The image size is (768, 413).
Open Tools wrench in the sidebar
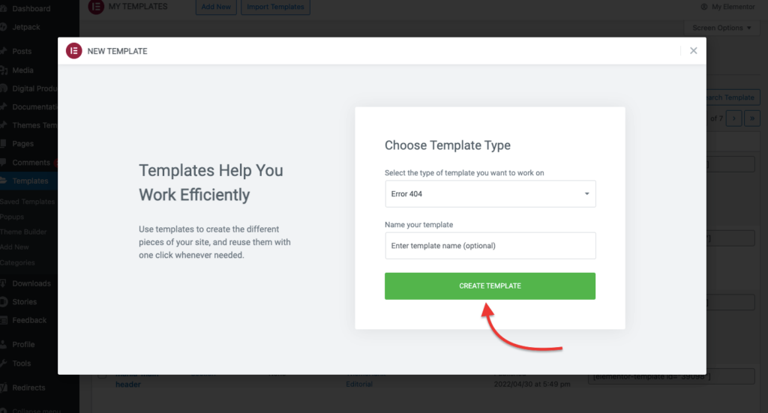(4, 363)
